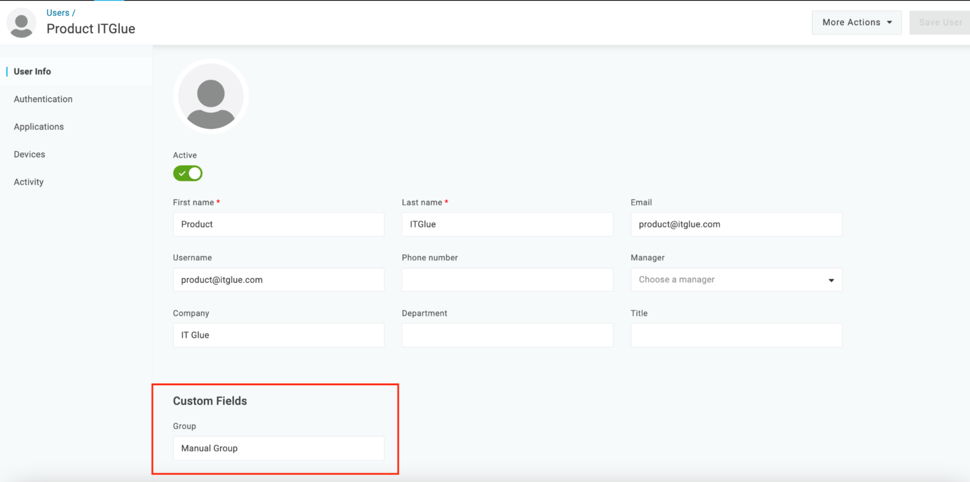Toggle the Active user switch

(188, 173)
